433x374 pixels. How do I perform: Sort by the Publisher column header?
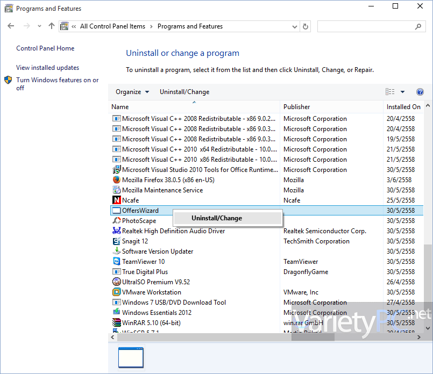331,107
